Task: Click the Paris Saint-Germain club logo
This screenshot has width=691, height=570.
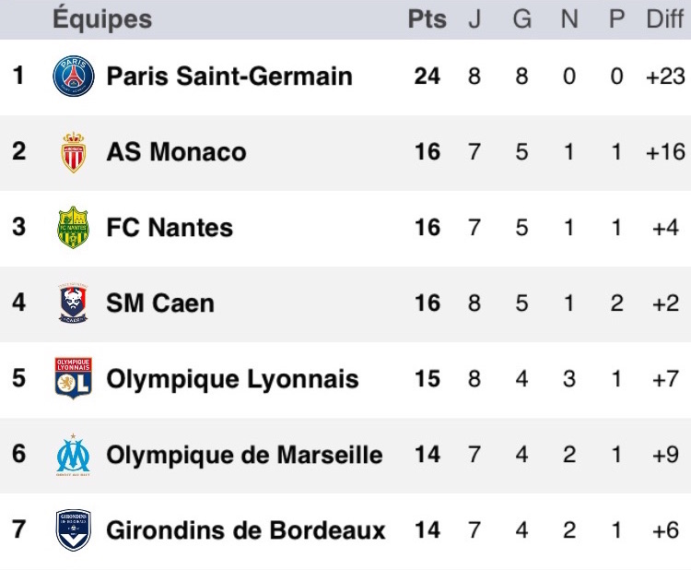Action: pos(73,76)
